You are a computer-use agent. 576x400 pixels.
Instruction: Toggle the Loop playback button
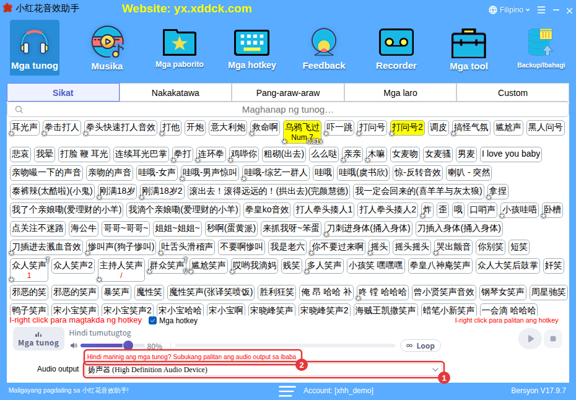tap(421, 346)
